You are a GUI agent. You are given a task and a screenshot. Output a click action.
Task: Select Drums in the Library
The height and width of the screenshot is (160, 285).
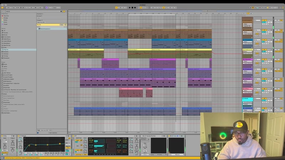click(6, 35)
